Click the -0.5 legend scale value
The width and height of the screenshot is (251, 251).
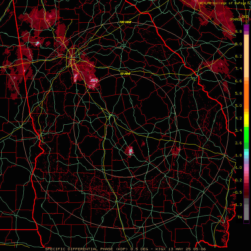(x=237, y=192)
